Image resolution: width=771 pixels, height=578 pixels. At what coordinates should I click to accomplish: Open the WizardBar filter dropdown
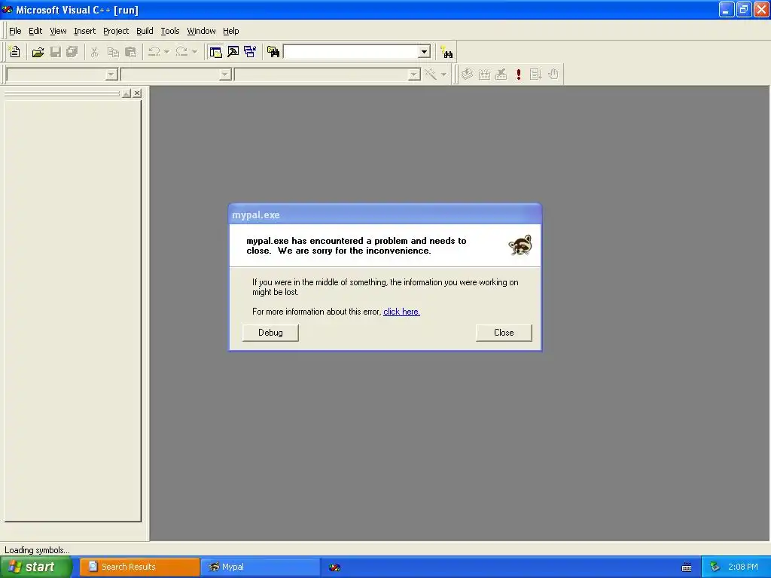pyautogui.click(x=225, y=75)
